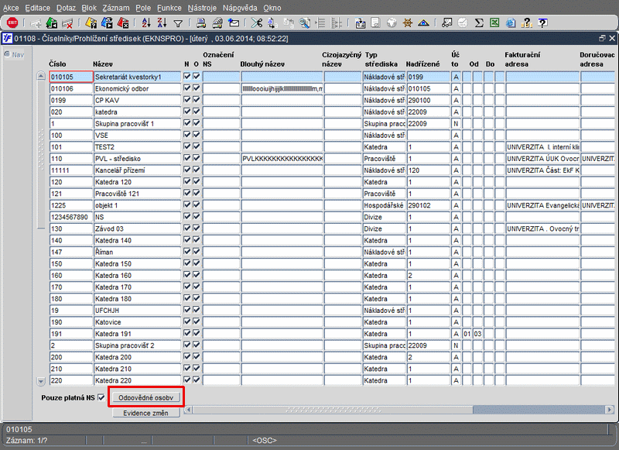Click the envelope mail icon
Screen dimensions: 619x450
coord(234,23)
